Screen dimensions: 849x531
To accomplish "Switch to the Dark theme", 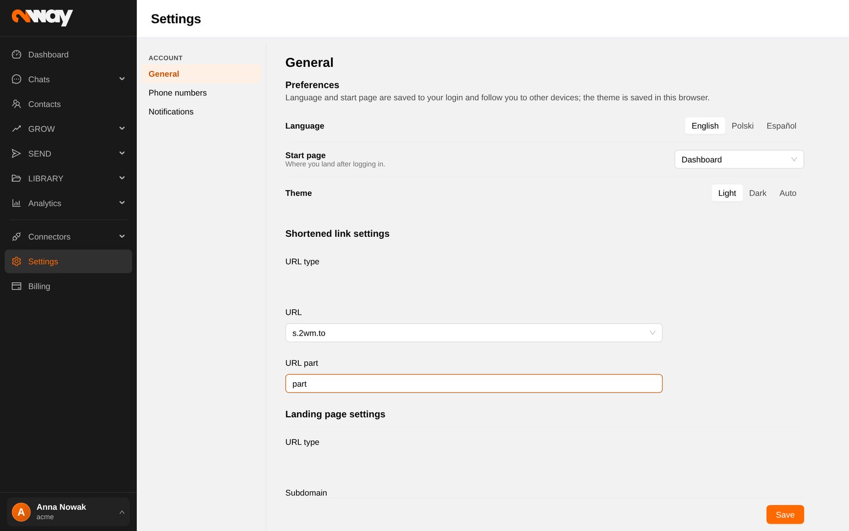I will pos(758,193).
